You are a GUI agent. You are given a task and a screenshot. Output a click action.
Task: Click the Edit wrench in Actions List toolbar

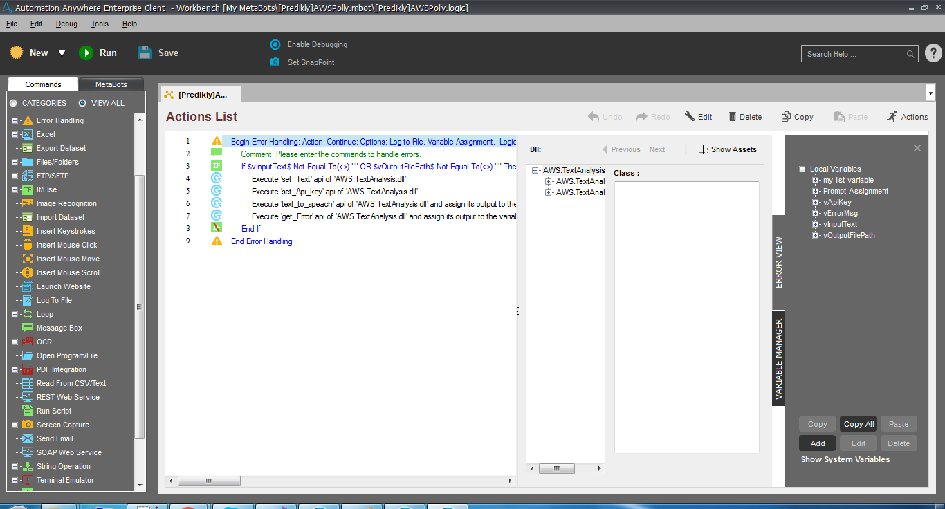click(x=690, y=117)
